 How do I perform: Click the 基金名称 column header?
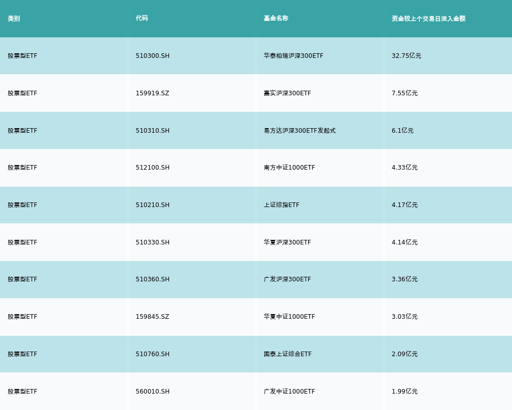point(276,18)
